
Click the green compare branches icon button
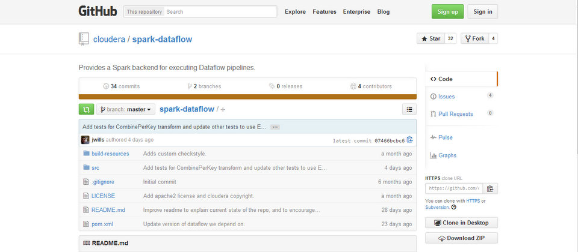pyautogui.click(x=86, y=109)
